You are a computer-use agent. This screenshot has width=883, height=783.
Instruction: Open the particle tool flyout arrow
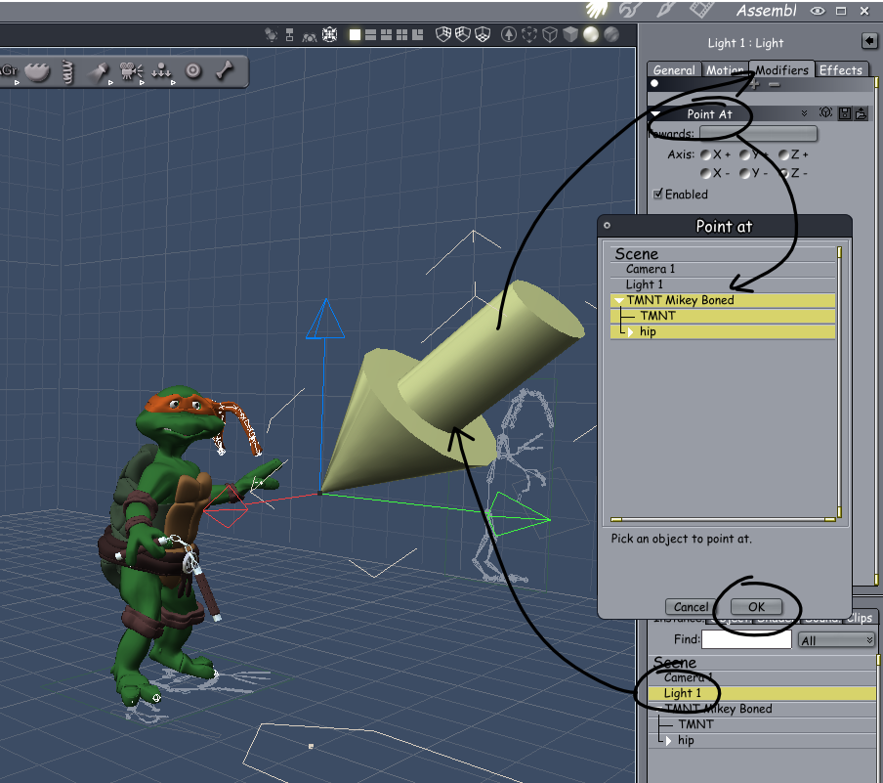pyautogui.click(x=174, y=83)
